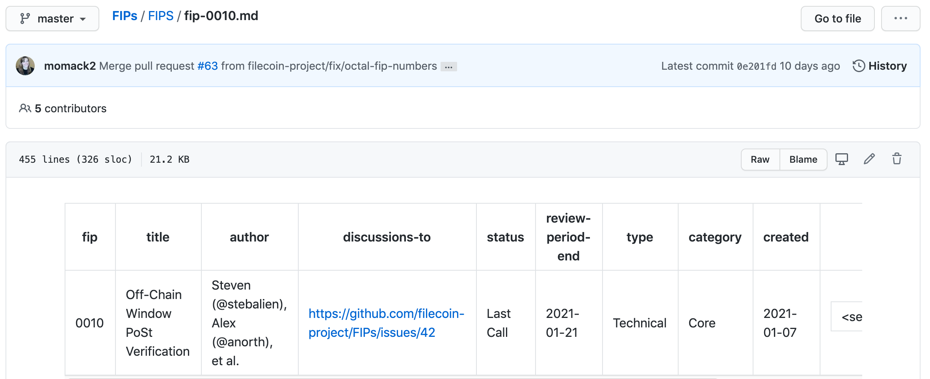Open file in GitHub Desktop icon
930x379 pixels.
[841, 159]
